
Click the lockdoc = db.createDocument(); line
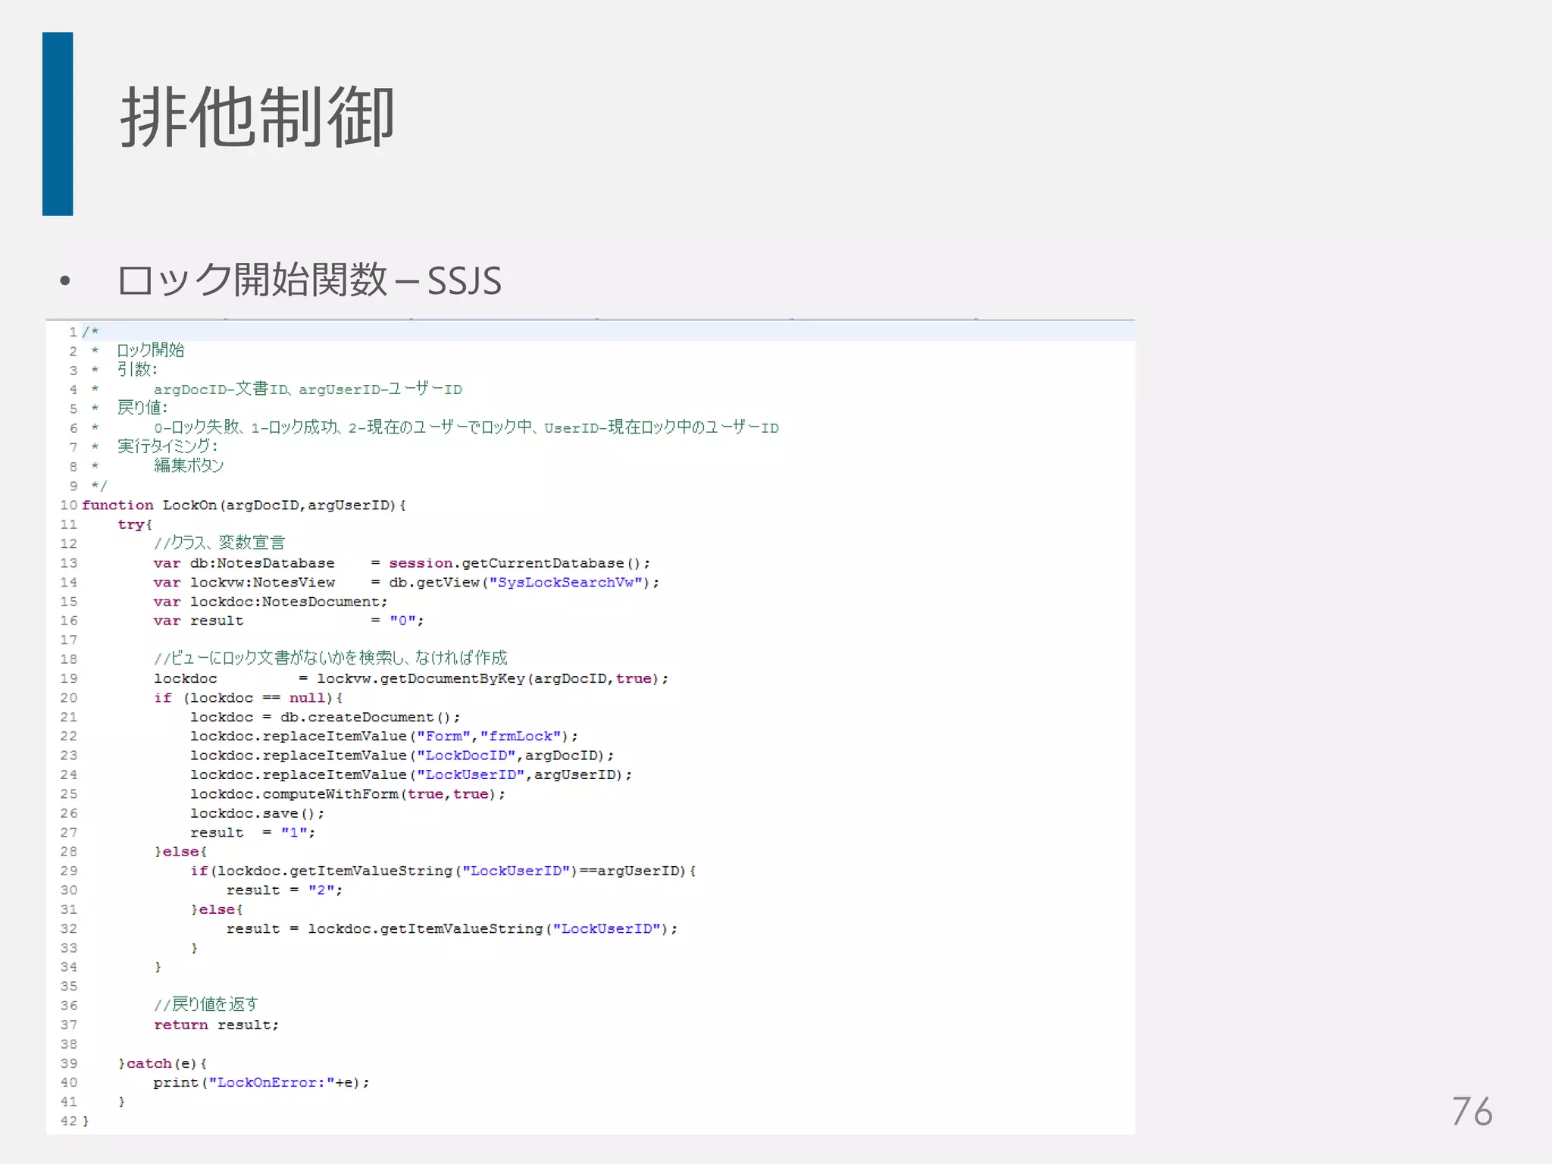point(325,717)
